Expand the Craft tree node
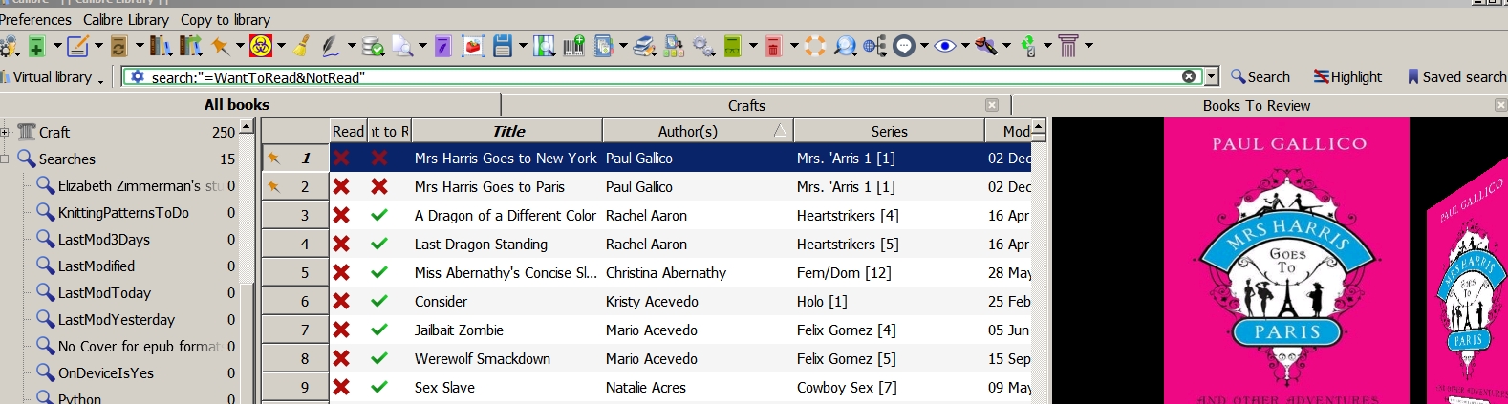Viewport: 1508px width, 404px height. (5, 132)
